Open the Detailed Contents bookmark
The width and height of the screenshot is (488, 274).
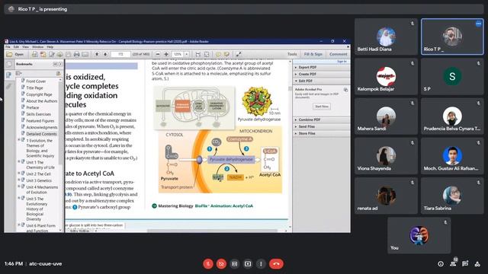pyautogui.click(x=41, y=134)
